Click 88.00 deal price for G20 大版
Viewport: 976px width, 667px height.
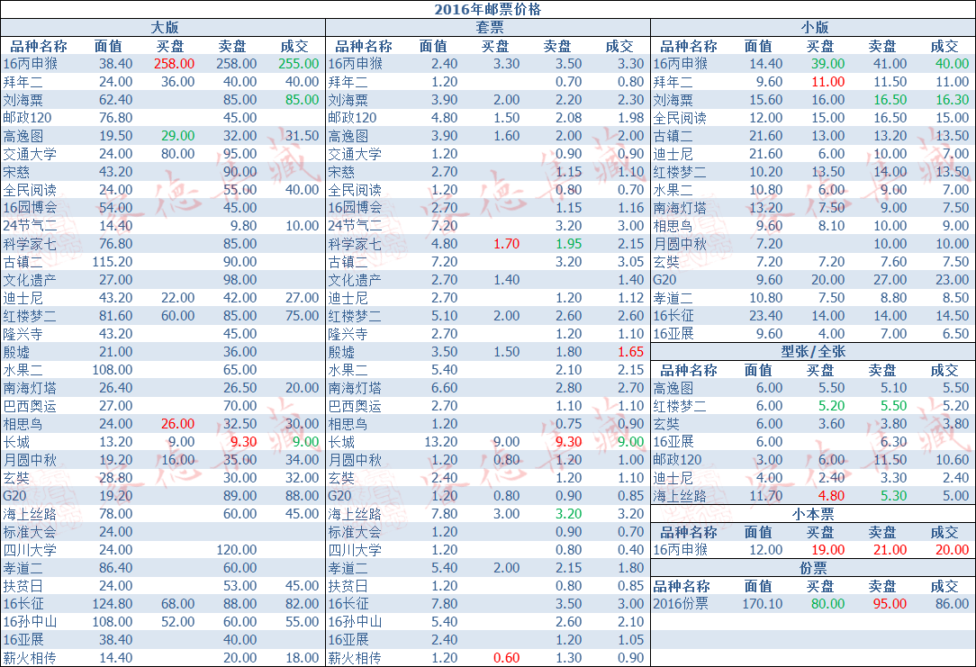(x=302, y=496)
